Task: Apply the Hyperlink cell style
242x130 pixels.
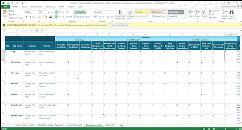Action: pos(176,16)
